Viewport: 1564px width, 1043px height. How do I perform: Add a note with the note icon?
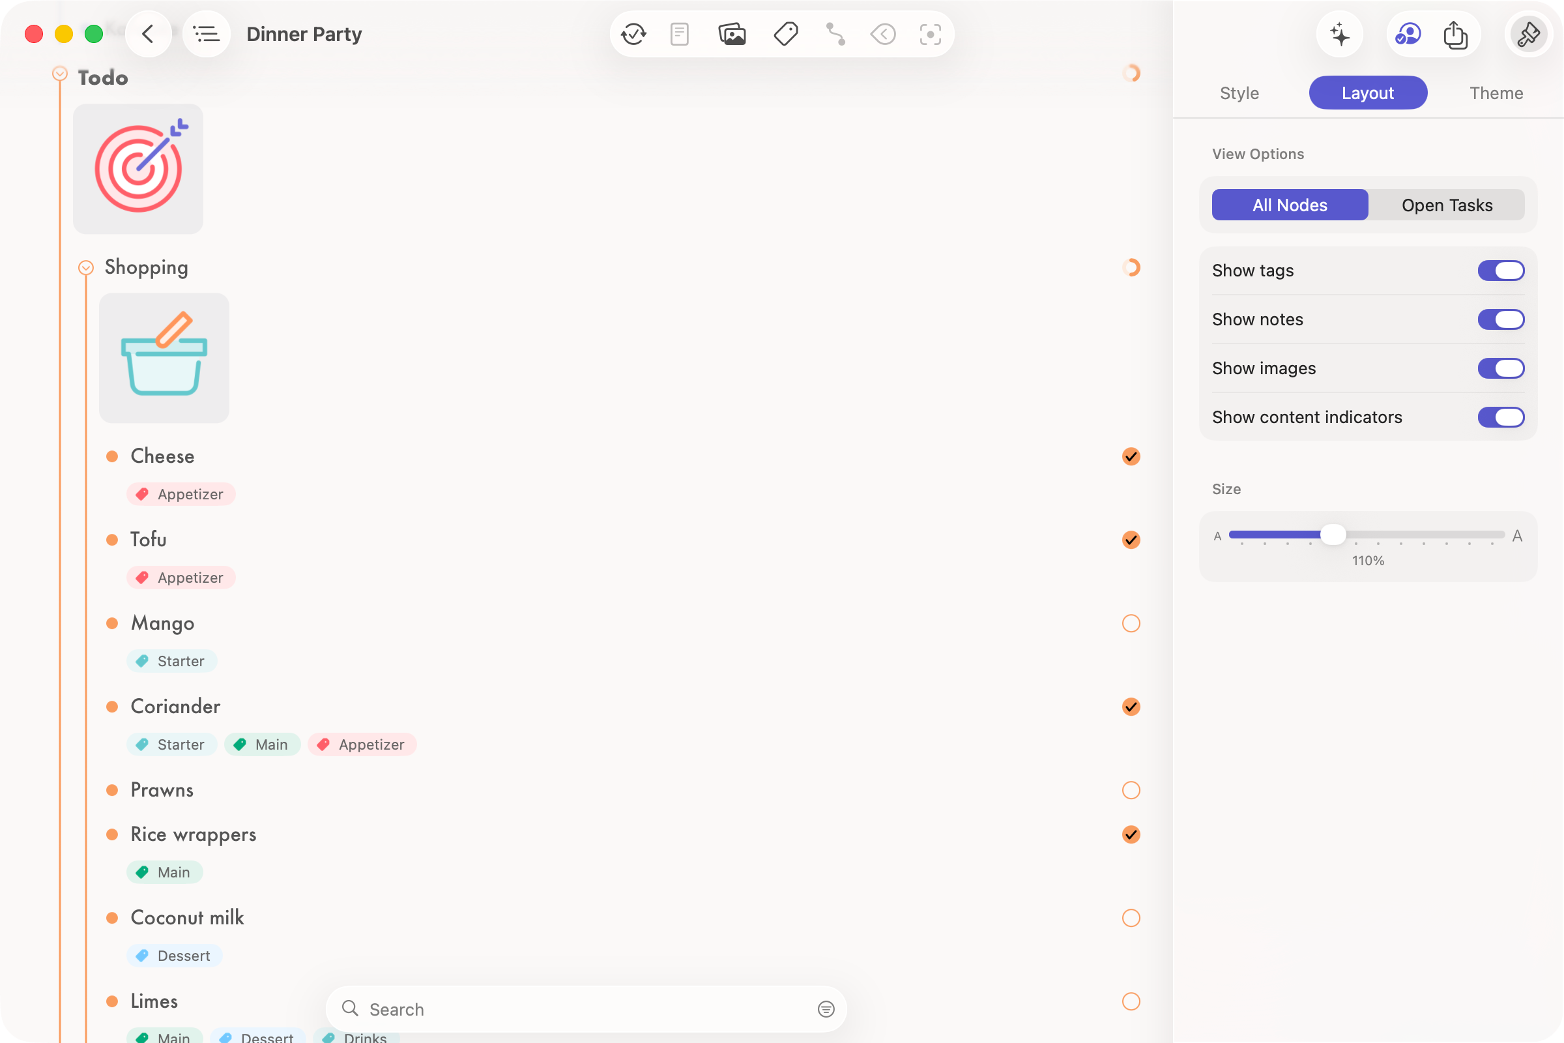[x=679, y=34]
